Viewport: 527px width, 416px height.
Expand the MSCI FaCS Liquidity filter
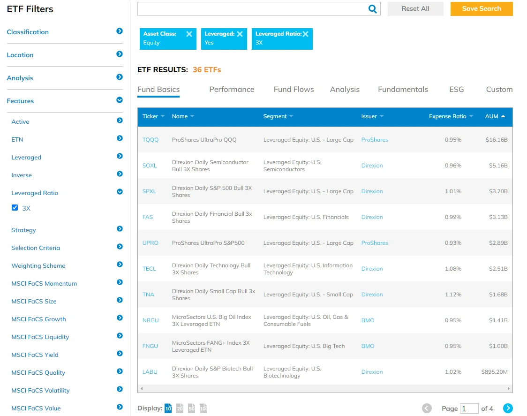click(x=120, y=336)
